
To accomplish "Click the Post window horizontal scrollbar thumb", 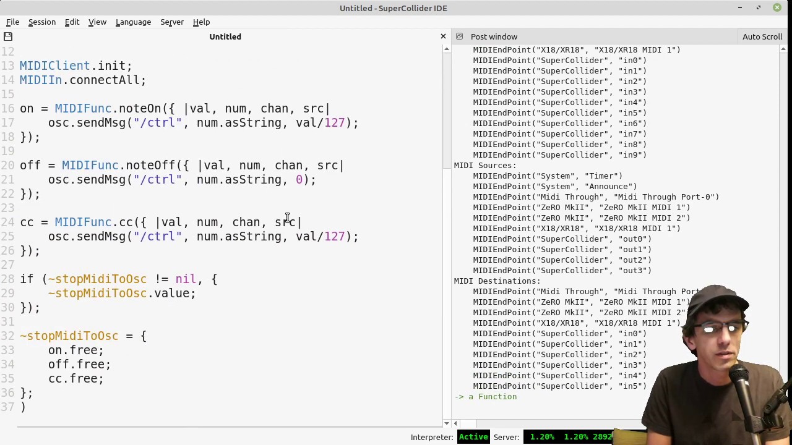I will 469,423.
